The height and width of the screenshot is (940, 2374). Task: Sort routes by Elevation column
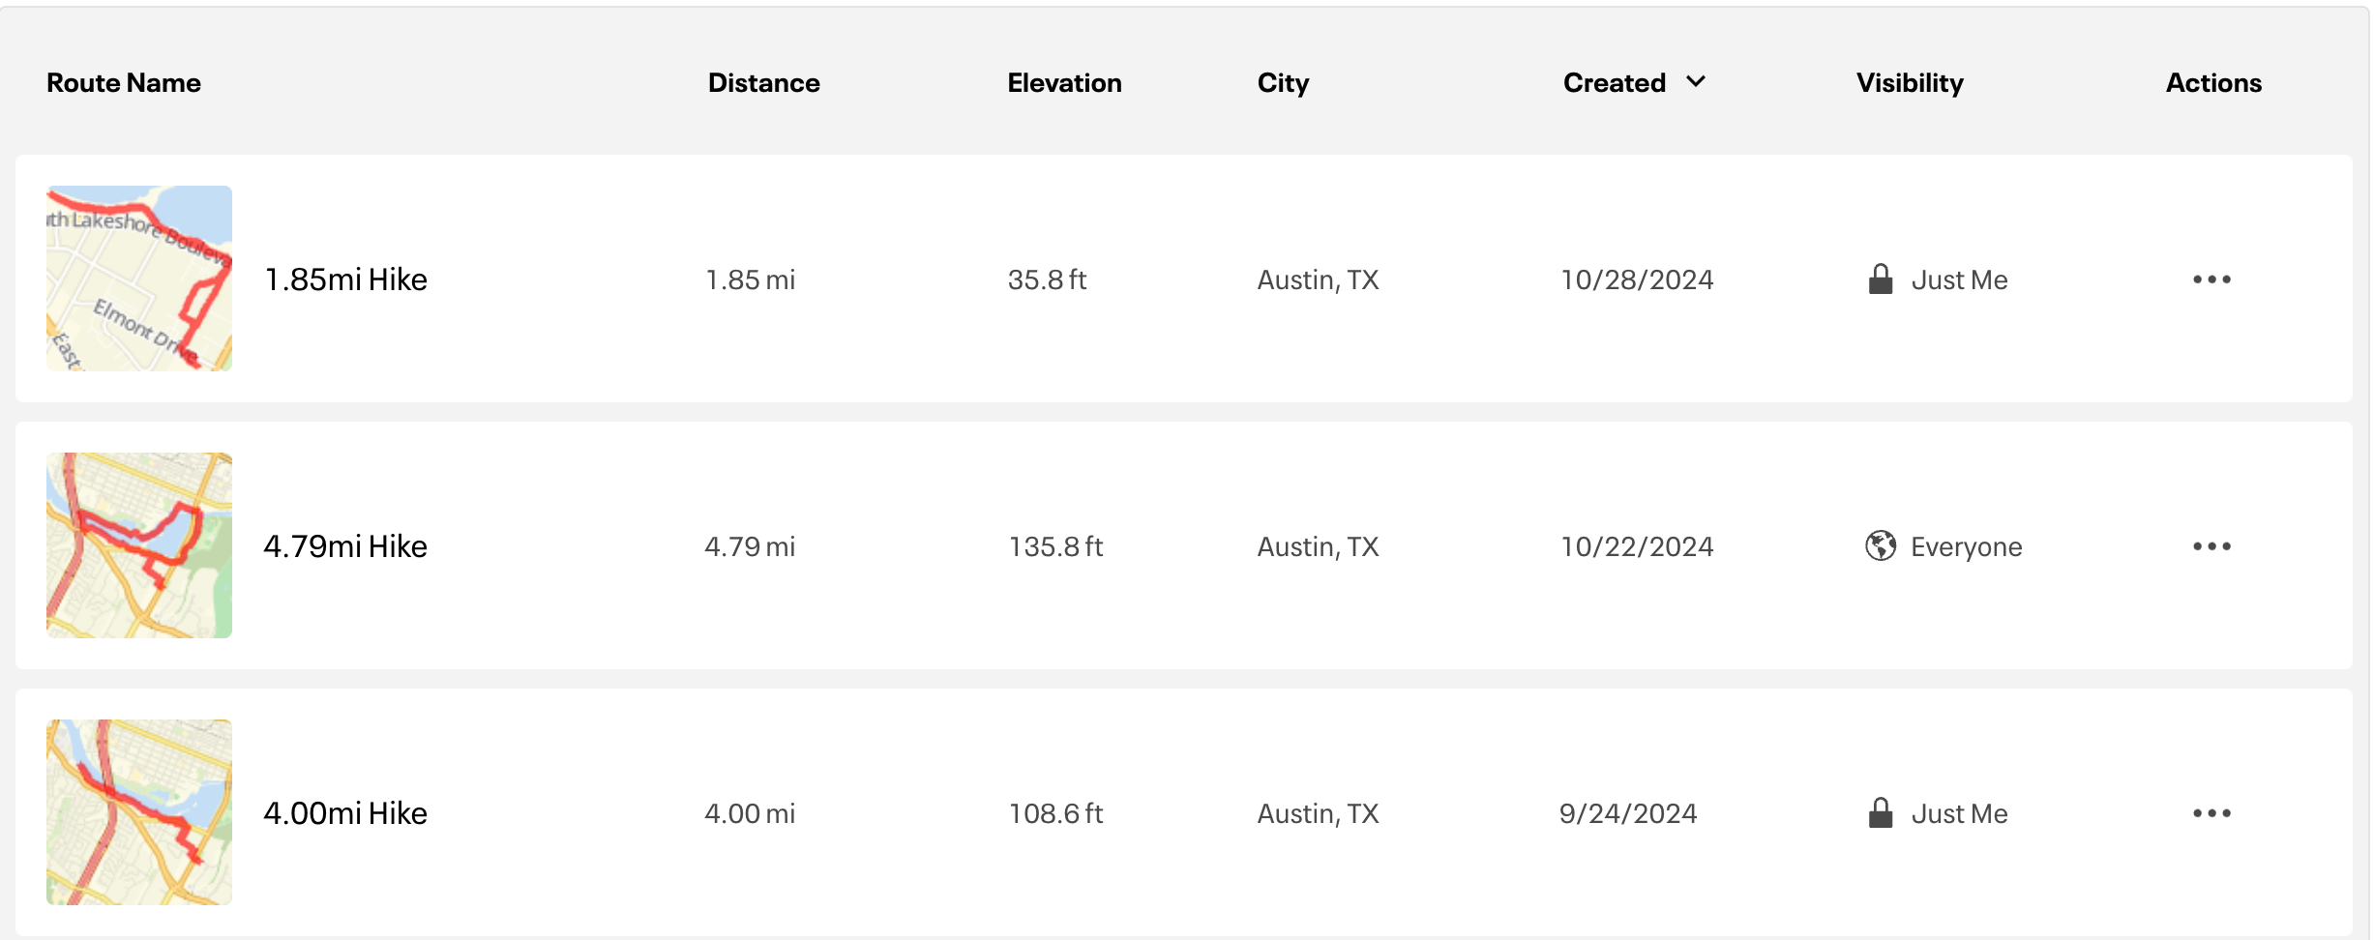point(1064,83)
